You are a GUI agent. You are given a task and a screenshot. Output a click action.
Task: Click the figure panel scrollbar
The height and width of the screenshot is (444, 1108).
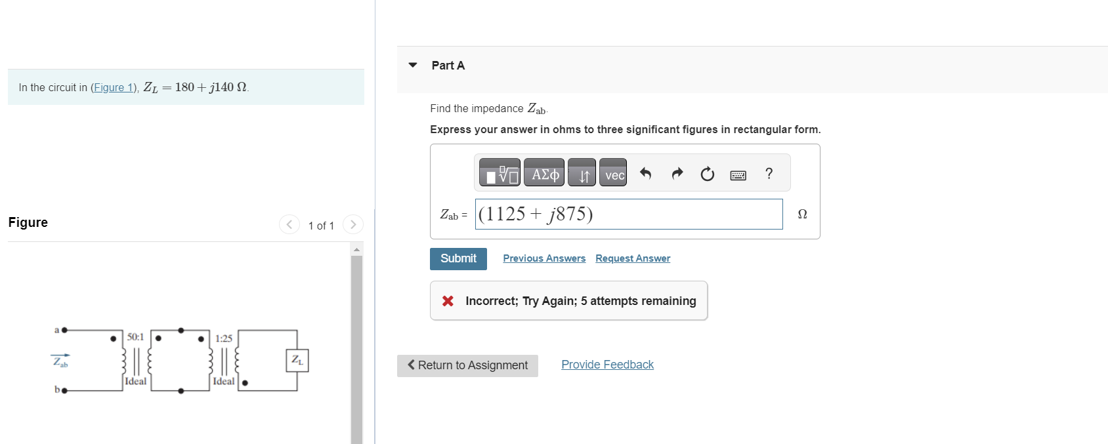[x=356, y=341]
